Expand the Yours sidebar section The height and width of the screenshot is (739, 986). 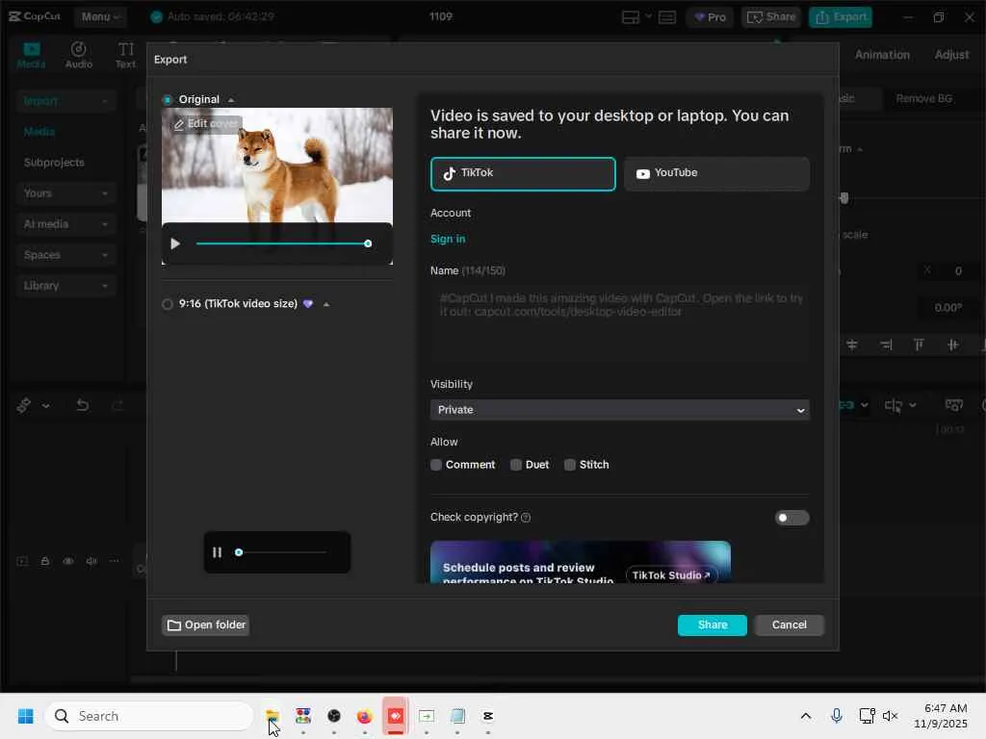pos(65,193)
